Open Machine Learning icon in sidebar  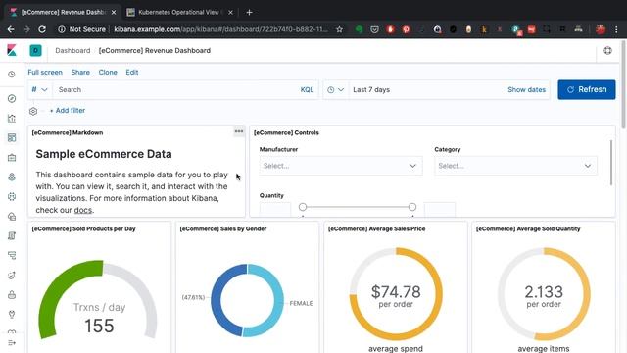(12, 196)
